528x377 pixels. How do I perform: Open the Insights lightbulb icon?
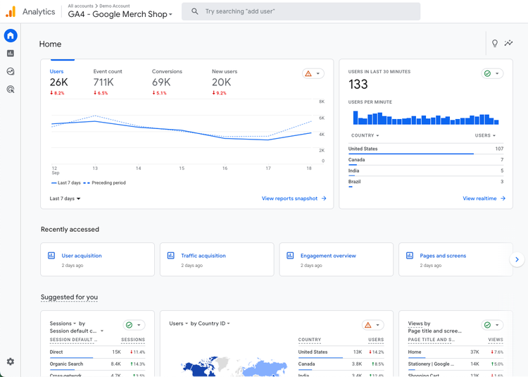tap(495, 43)
